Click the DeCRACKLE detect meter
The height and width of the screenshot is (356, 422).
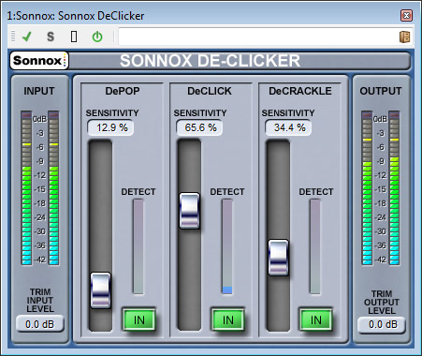pos(315,246)
